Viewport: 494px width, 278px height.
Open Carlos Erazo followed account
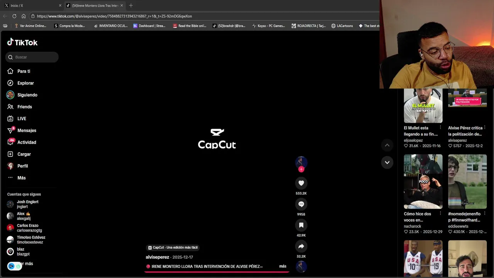click(x=24, y=228)
